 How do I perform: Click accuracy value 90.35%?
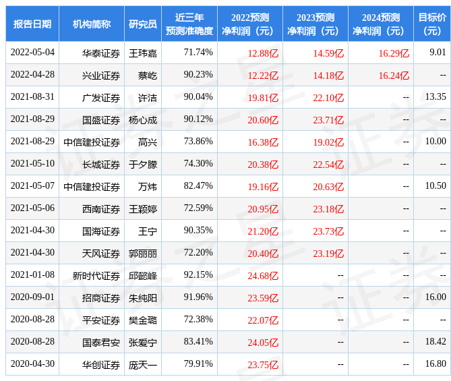198,231
